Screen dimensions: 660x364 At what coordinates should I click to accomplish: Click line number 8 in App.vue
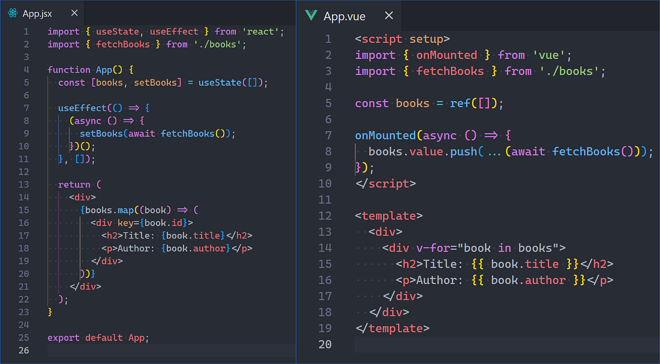pos(328,151)
